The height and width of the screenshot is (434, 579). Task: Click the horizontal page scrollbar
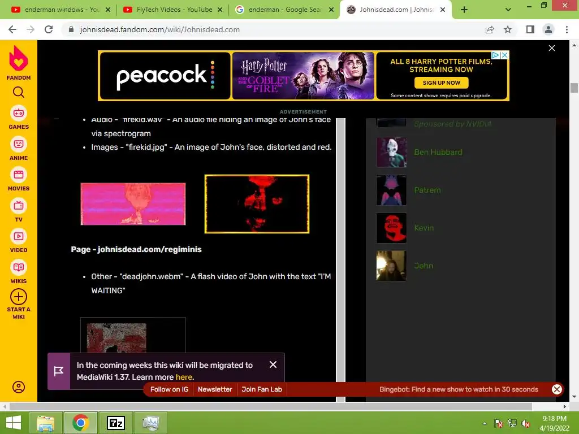(x=271, y=406)
